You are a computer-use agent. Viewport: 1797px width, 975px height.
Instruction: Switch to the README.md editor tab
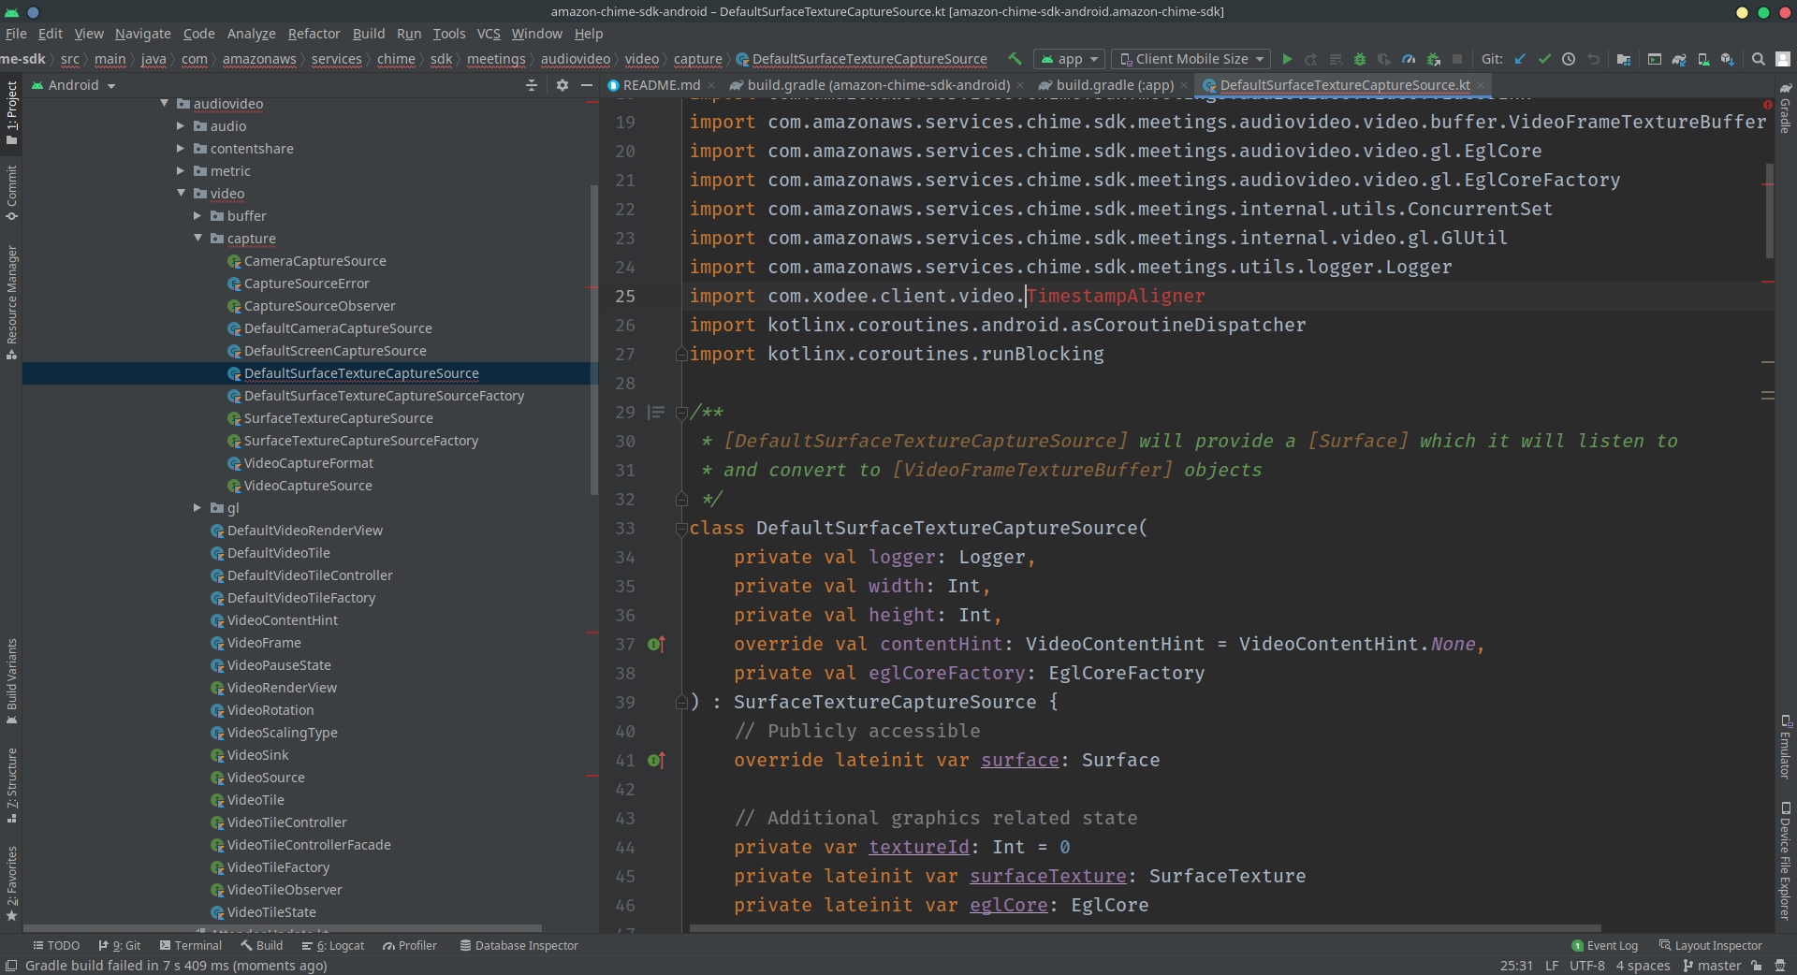pos(662,85)
